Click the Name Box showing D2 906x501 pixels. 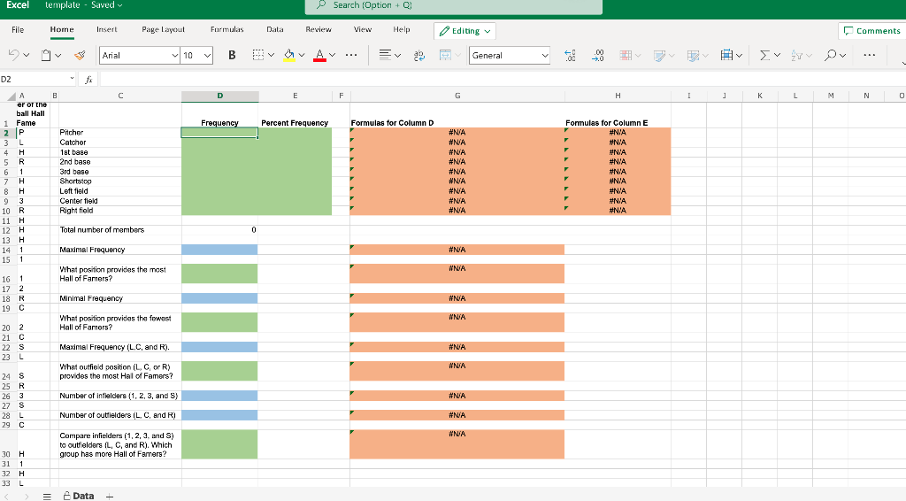[x=38, y=79]
